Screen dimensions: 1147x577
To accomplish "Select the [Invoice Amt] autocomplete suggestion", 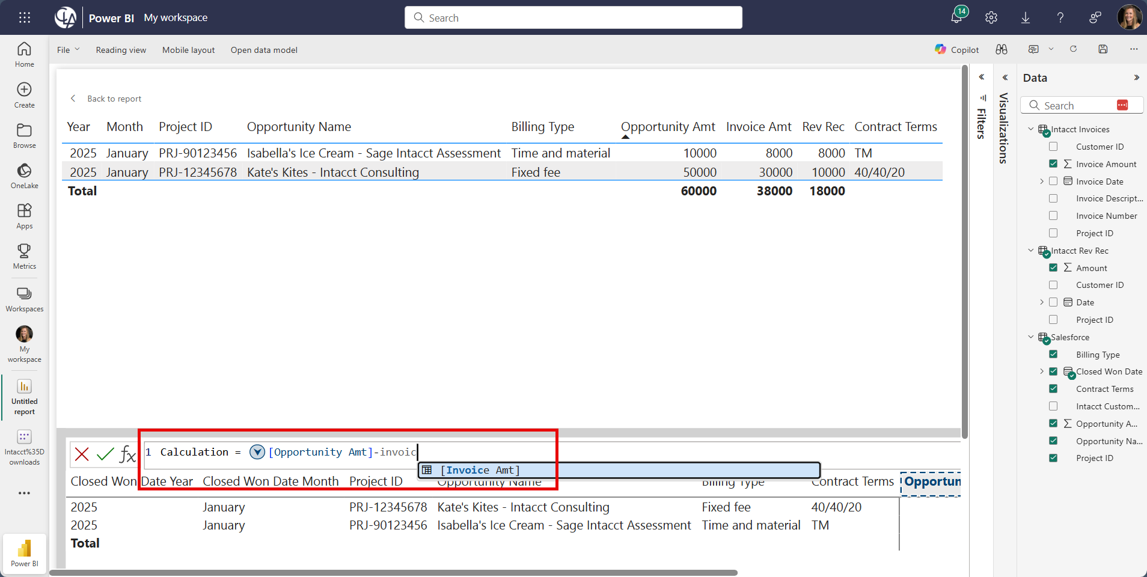I will 480,470.
